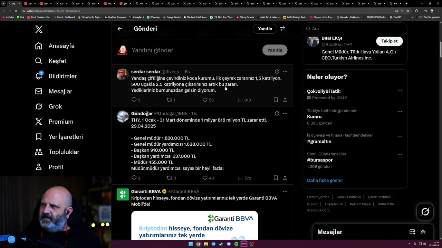Image resolution: width=442 pixels, height=248 pixels.
Task: Click the back arrow next to Gönderi
Action: tap(120, 29)
